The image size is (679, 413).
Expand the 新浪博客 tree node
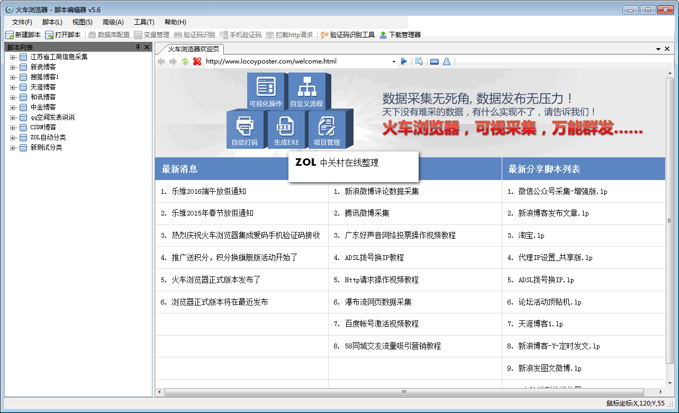[13, 67]
